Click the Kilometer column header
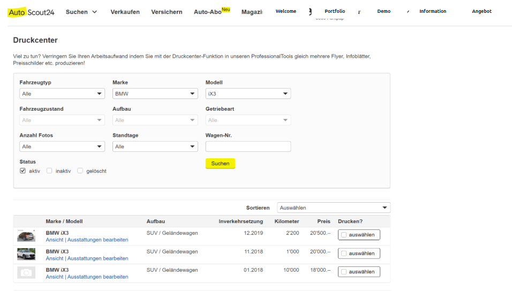Viewport: 512px width, 291px height. (x=287, y=221)
